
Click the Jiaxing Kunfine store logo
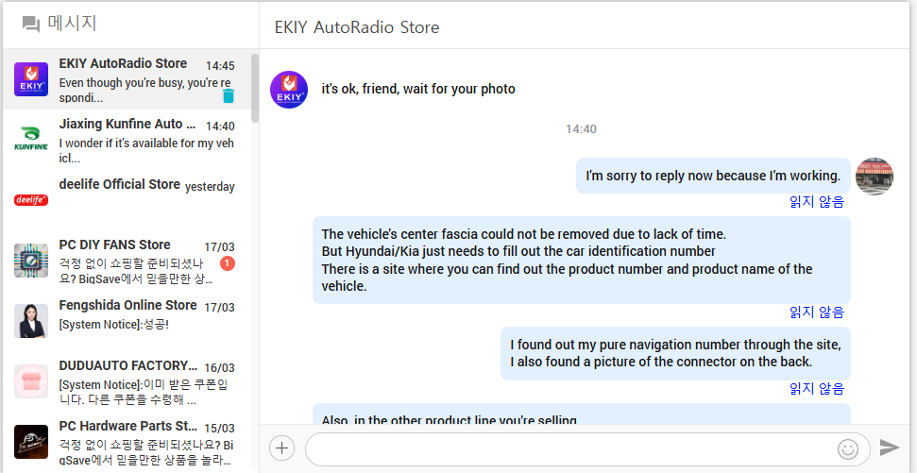pos(31,139)
